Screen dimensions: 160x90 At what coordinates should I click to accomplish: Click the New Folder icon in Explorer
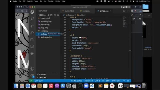[x=51, y=15]
